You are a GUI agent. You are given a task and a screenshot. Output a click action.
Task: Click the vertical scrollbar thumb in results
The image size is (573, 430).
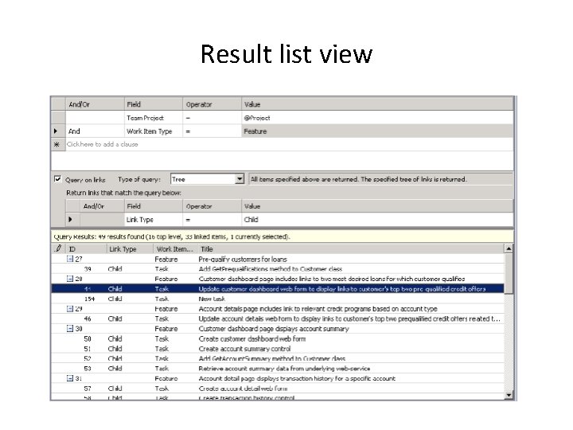[509, 273]
